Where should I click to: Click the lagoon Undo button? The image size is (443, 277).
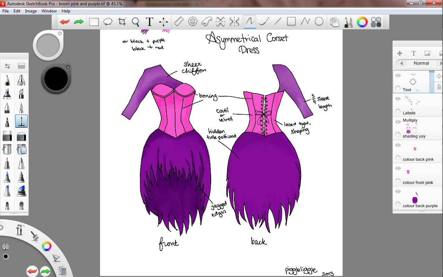click(32, 271)
